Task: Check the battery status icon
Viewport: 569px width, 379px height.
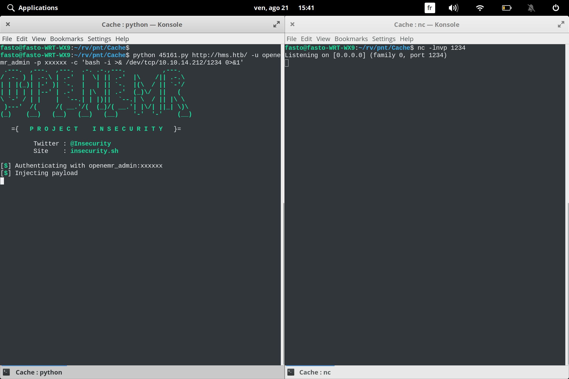Action: (506, 8)
